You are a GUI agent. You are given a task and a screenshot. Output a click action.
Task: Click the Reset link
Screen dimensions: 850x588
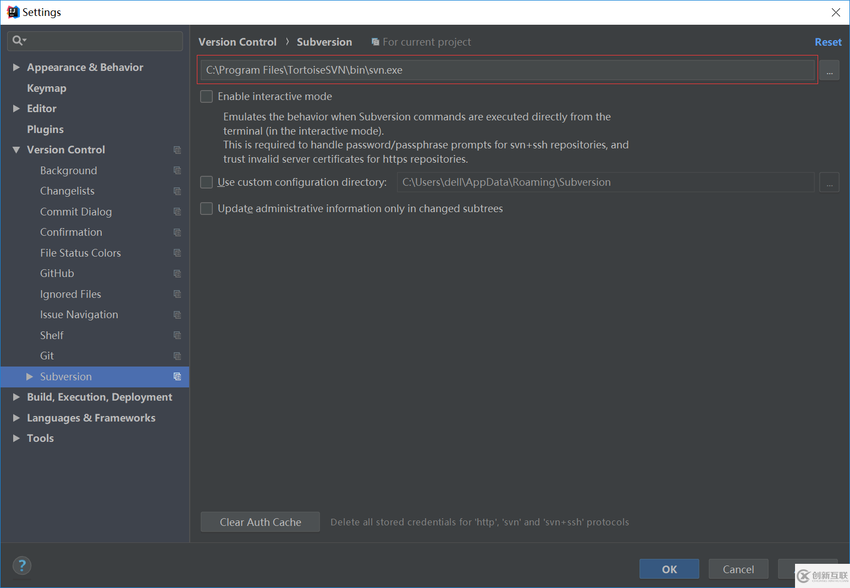click(828, 42)
